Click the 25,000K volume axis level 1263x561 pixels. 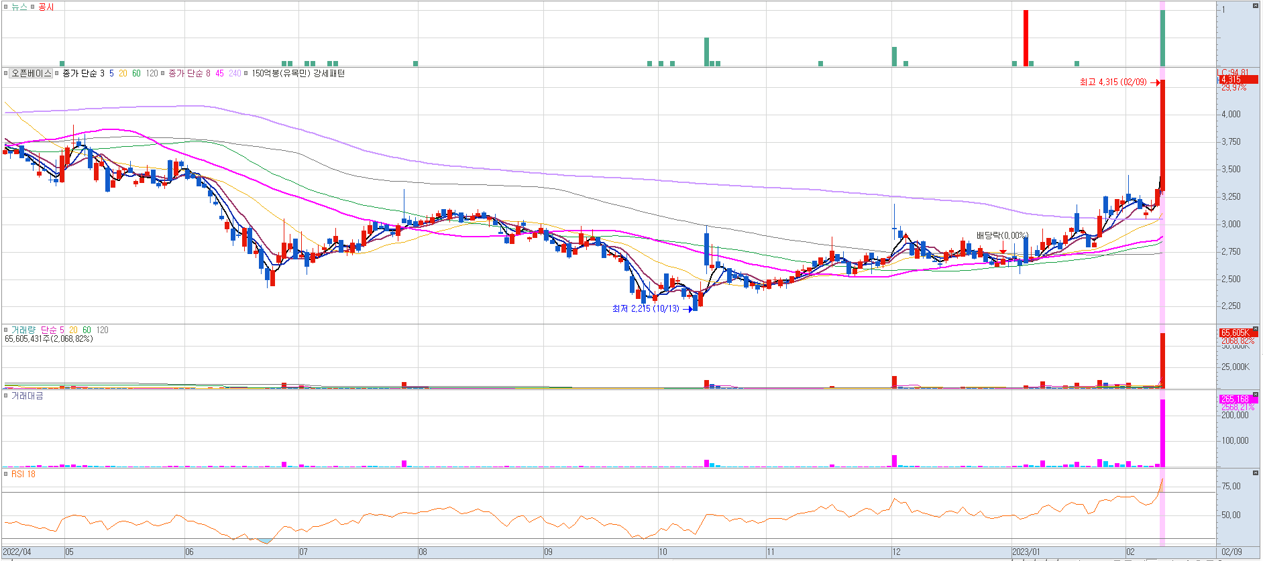pos(1235,367)
